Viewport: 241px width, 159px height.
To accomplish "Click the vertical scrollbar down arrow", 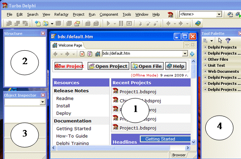I will tap(193, 142).
